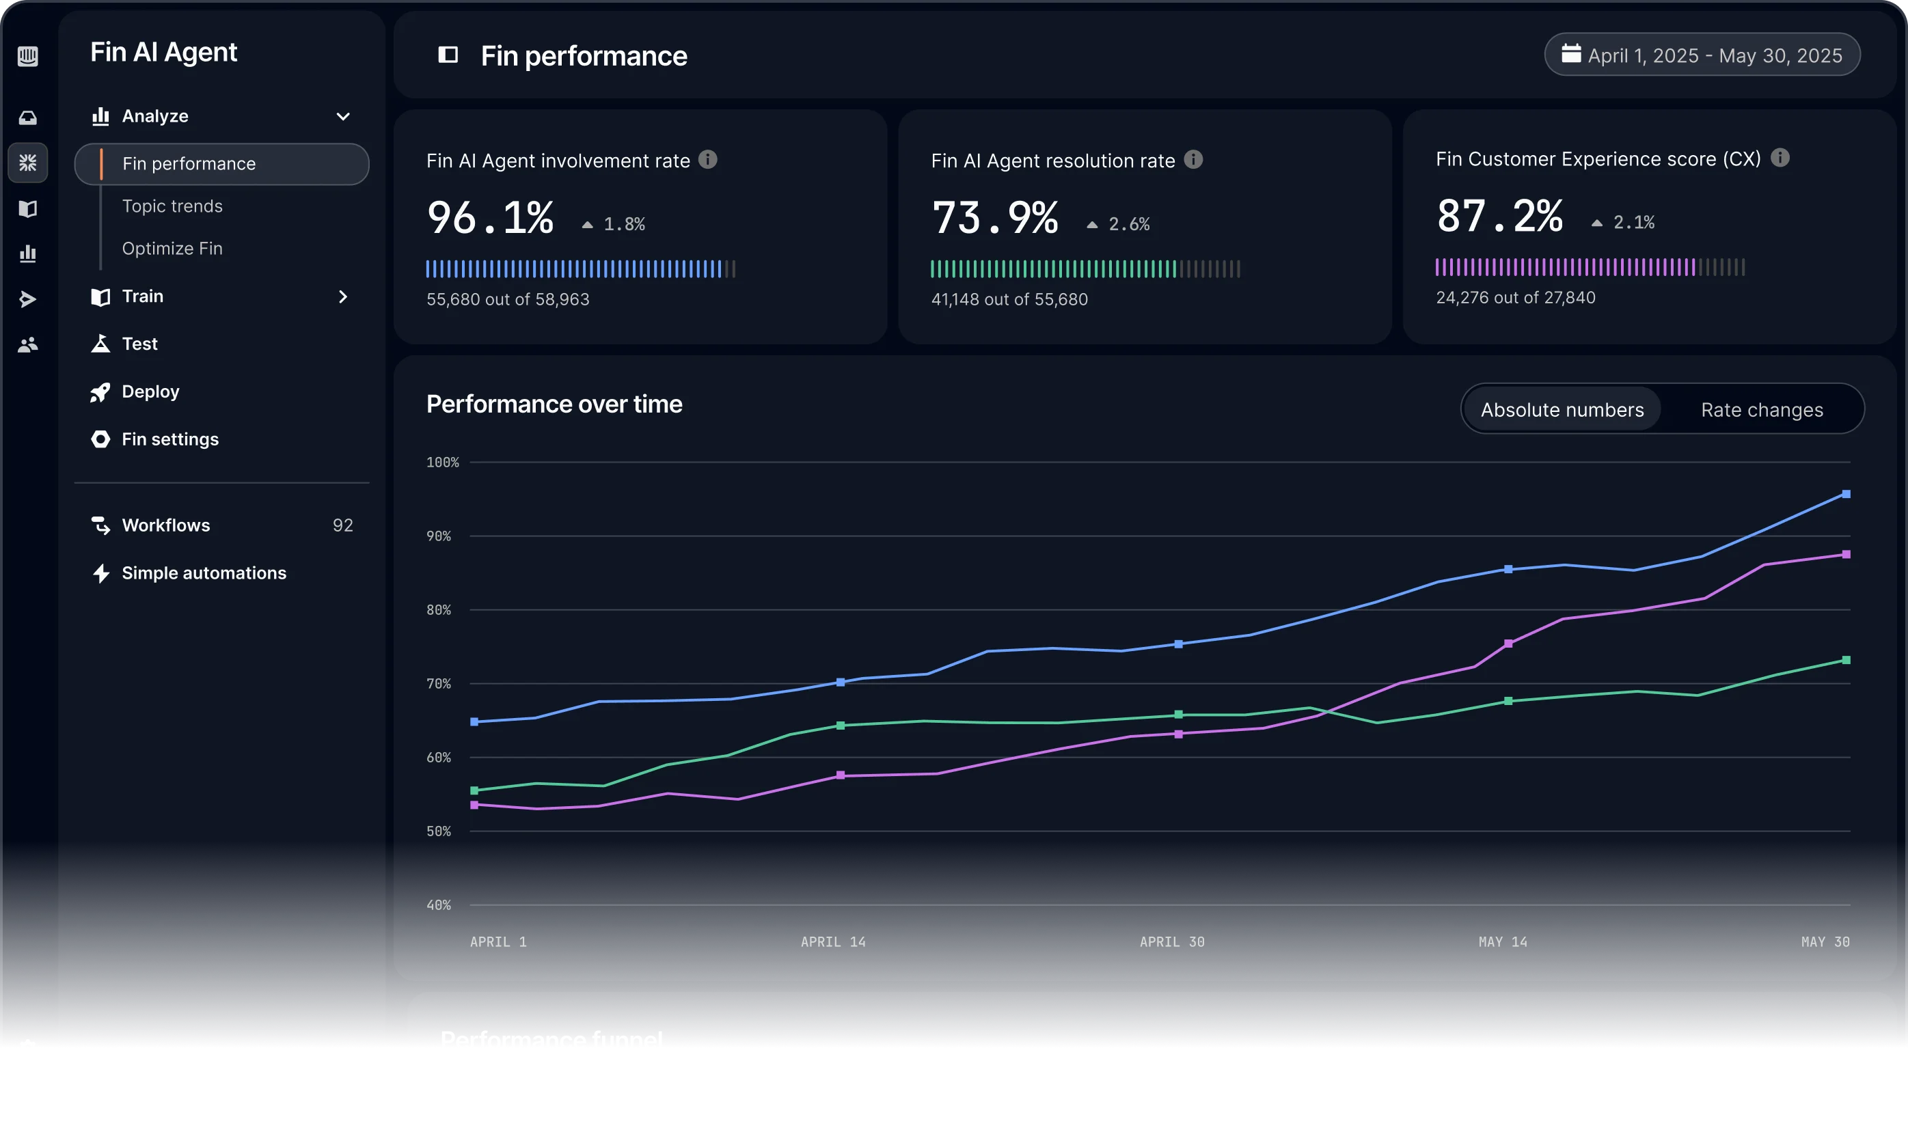Screen dimensions: 1908x1145
Task: Click info icon next to resolution rate
Action: tap(1193, 160)
